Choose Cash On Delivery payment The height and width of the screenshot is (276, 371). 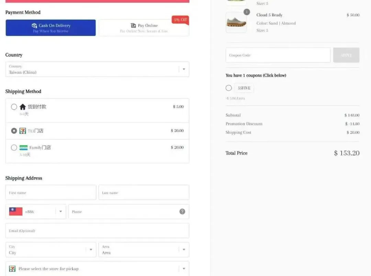coord(50,28)
